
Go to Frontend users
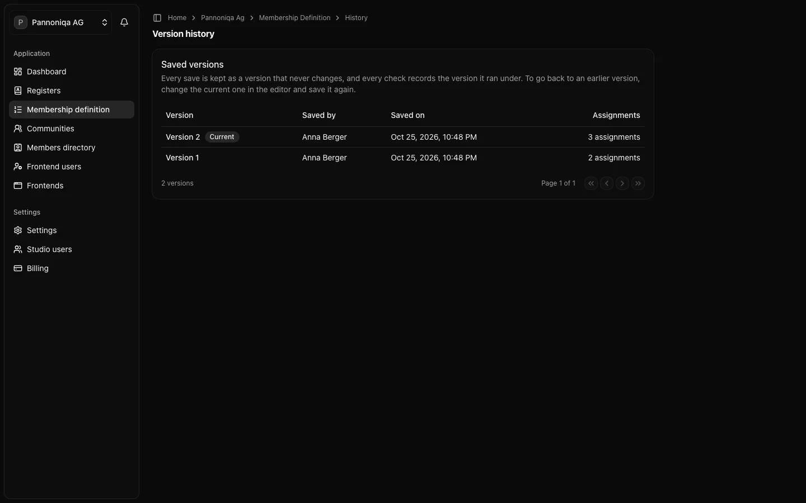coord(72,167)
